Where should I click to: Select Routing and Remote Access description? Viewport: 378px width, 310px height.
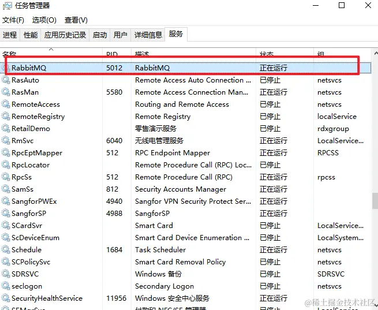[182, 104]
